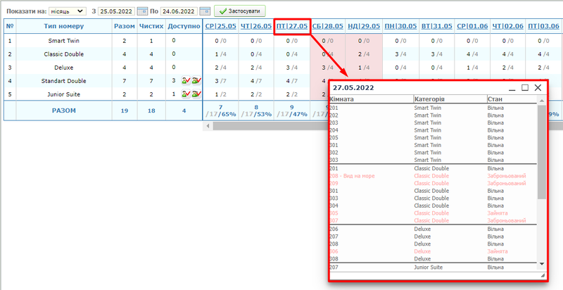The width and height of the screenshot is (563, 290).
Task: Maximize the 27.05.2022 popup window
Action: click(x=524, y=88)
